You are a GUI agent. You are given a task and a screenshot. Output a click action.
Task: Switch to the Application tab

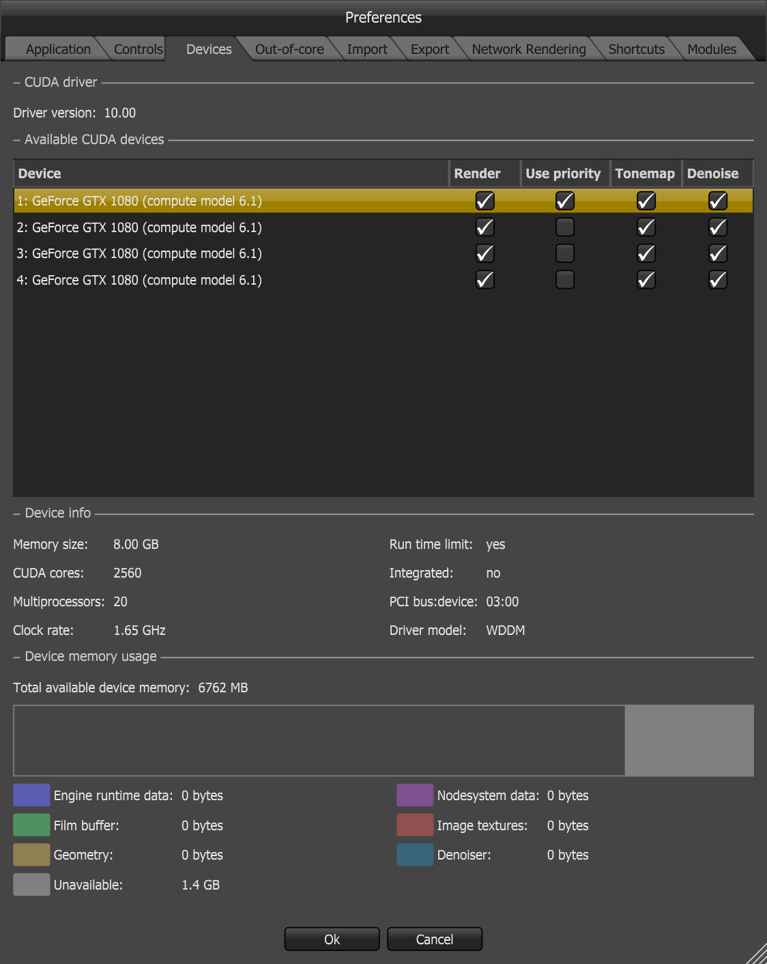point(57,49)
